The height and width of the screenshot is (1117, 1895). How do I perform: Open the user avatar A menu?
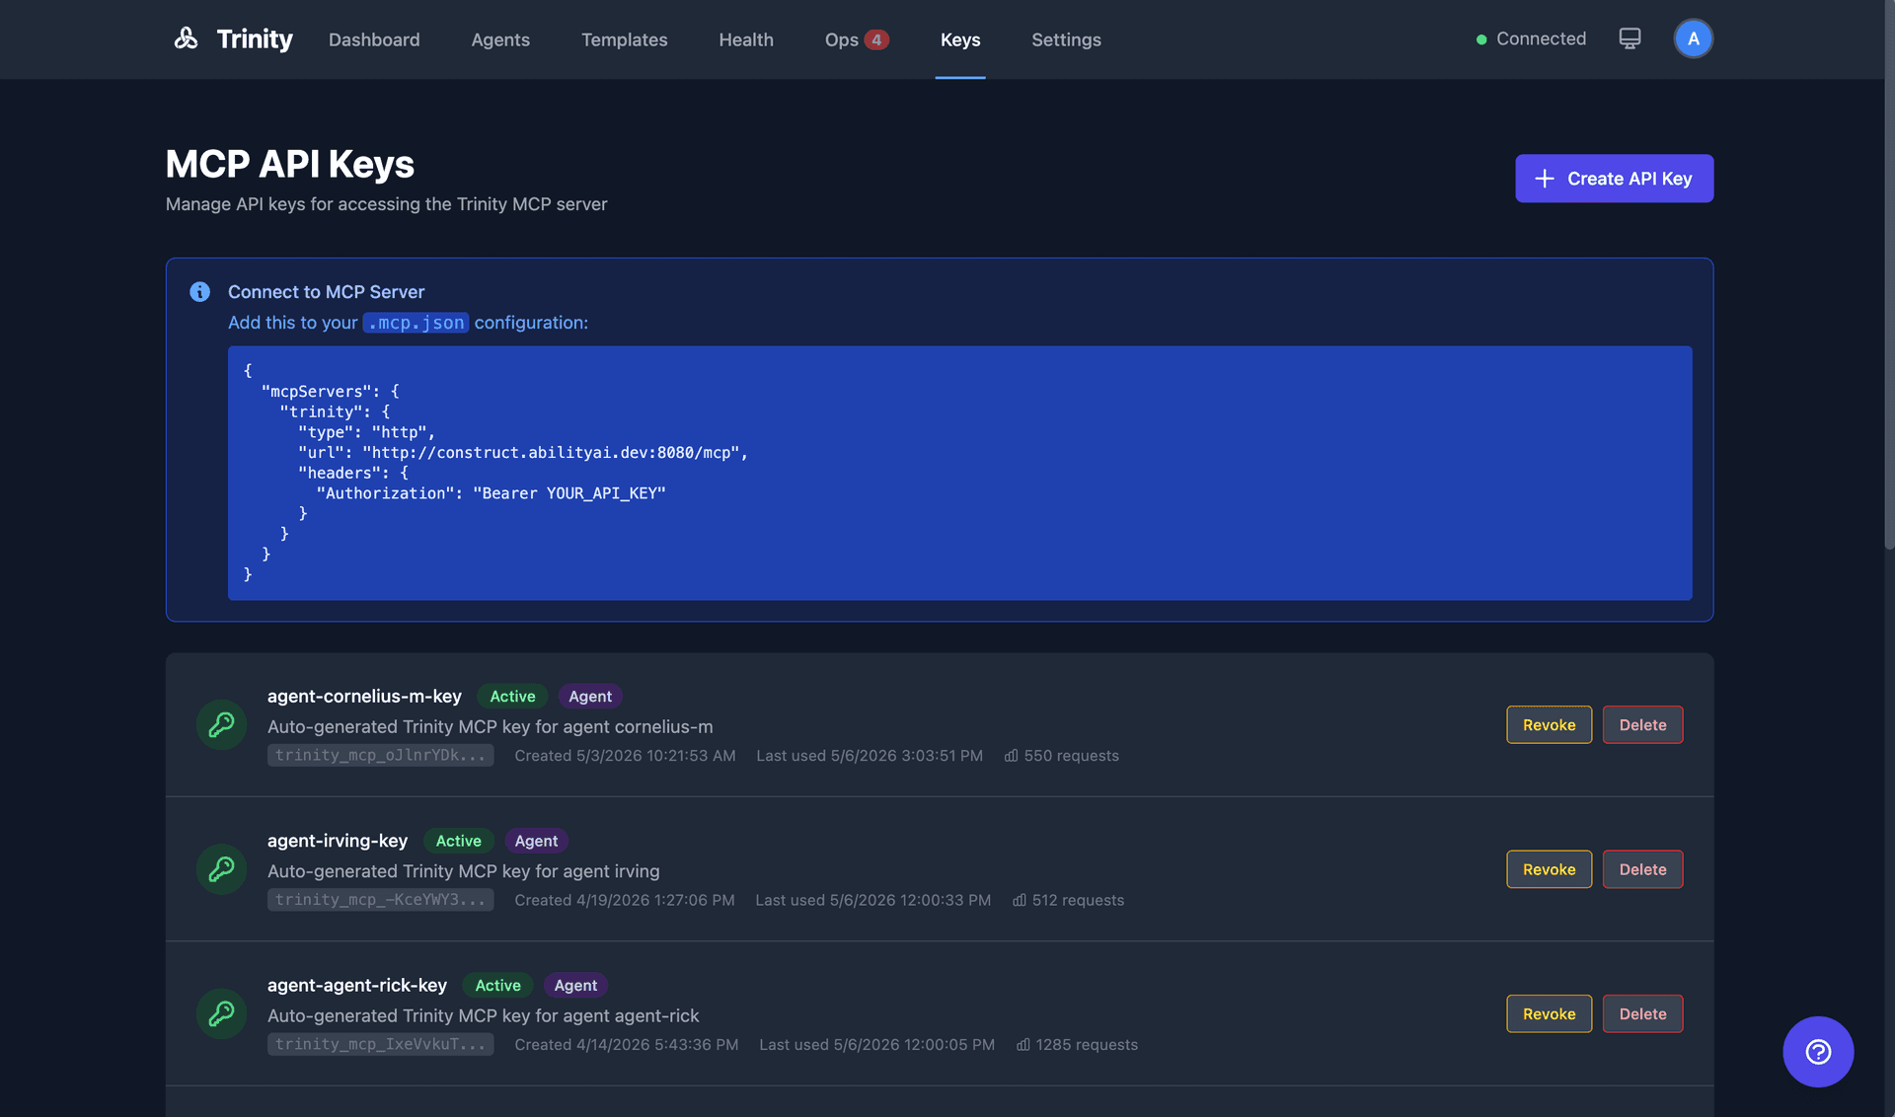1693,38
